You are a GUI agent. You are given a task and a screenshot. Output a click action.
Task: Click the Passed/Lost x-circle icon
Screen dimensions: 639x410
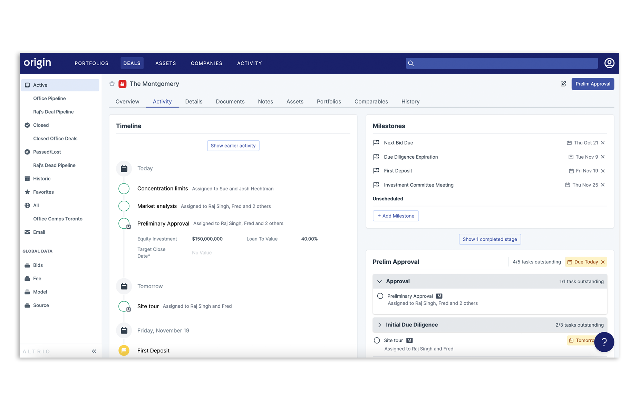pos(27,152)
